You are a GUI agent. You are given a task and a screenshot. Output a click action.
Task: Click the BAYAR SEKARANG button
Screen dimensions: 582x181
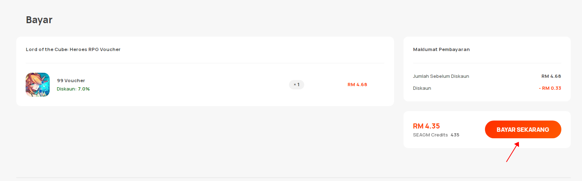(x=523, y=130)
